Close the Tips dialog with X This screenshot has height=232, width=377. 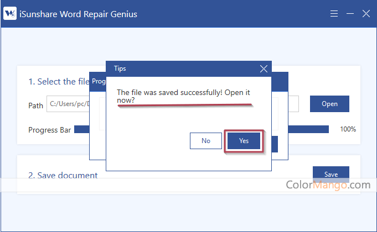tap(264, 68)
